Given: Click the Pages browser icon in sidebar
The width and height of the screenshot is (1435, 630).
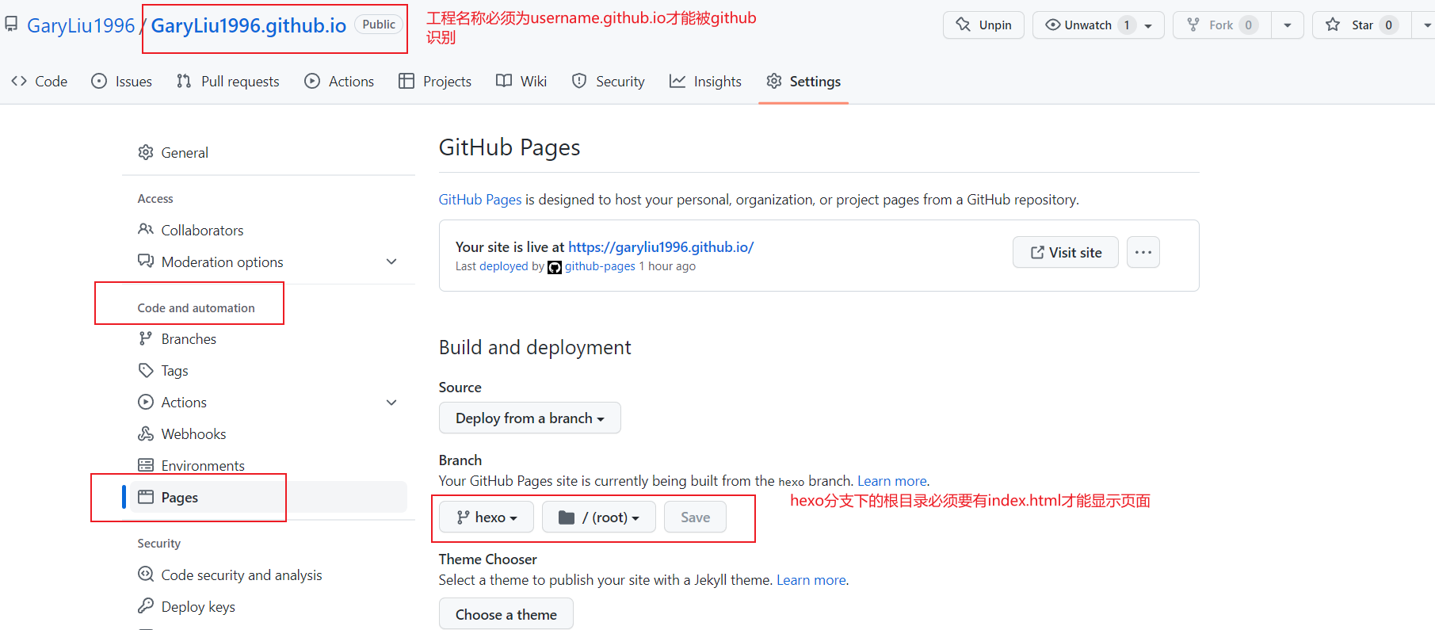Looking at the screenshot, I should pos(146,497).
